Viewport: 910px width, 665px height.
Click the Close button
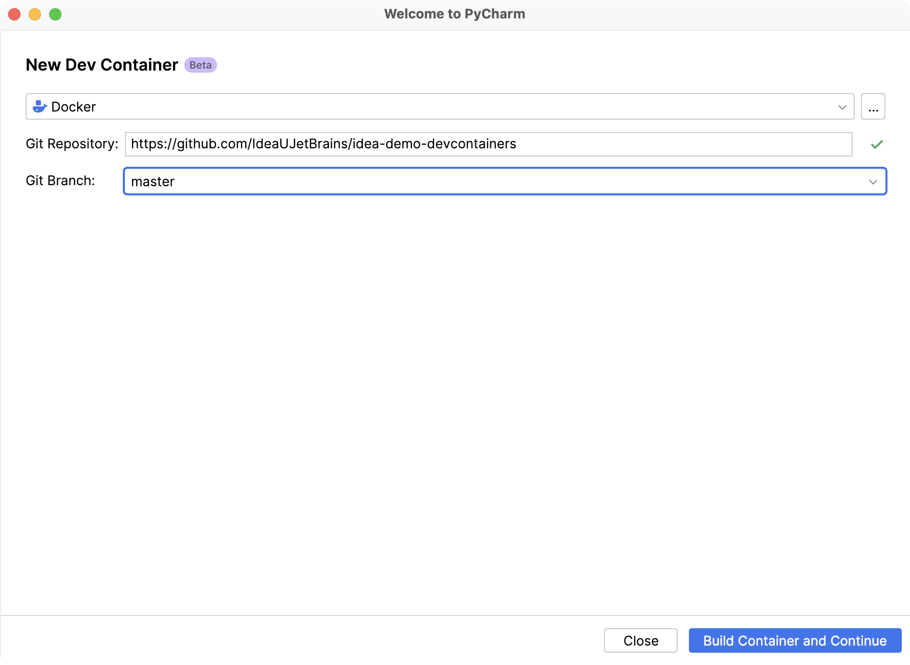tap(640, 640)
